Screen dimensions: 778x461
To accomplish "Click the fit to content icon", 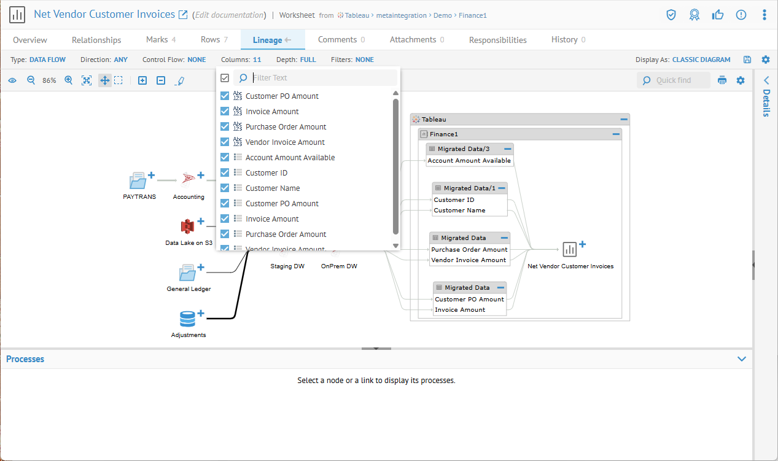I will click(x=87, y=80).
